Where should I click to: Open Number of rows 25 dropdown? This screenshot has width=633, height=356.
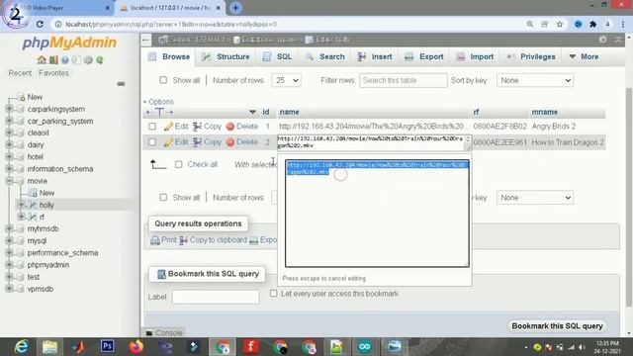287,80
